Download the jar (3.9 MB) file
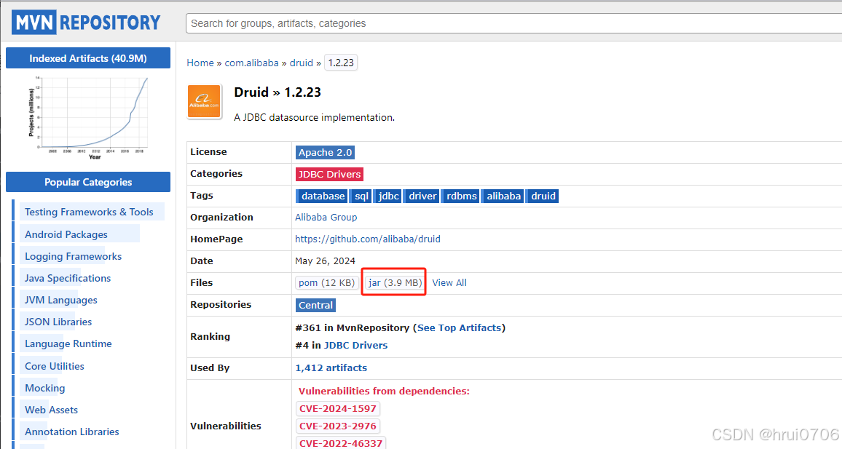 click(396, 282)
